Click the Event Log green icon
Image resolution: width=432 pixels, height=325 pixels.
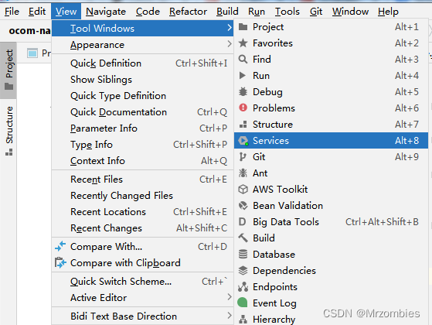(243, 303)
